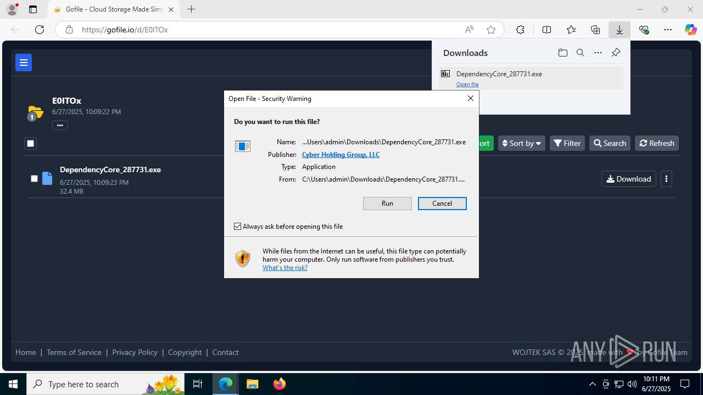Open the taskbar clock showing 10:11 PM
The image size is (703, 395).
[x=656, y=384]
